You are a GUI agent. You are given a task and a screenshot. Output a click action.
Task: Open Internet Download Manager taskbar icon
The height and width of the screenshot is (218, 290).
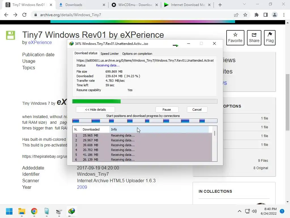click(71, 211)
